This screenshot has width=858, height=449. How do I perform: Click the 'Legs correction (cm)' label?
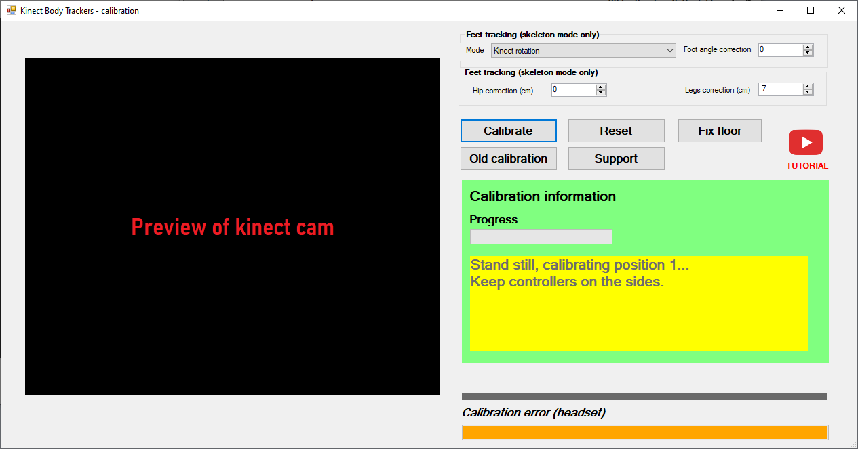tap(718, 90)
